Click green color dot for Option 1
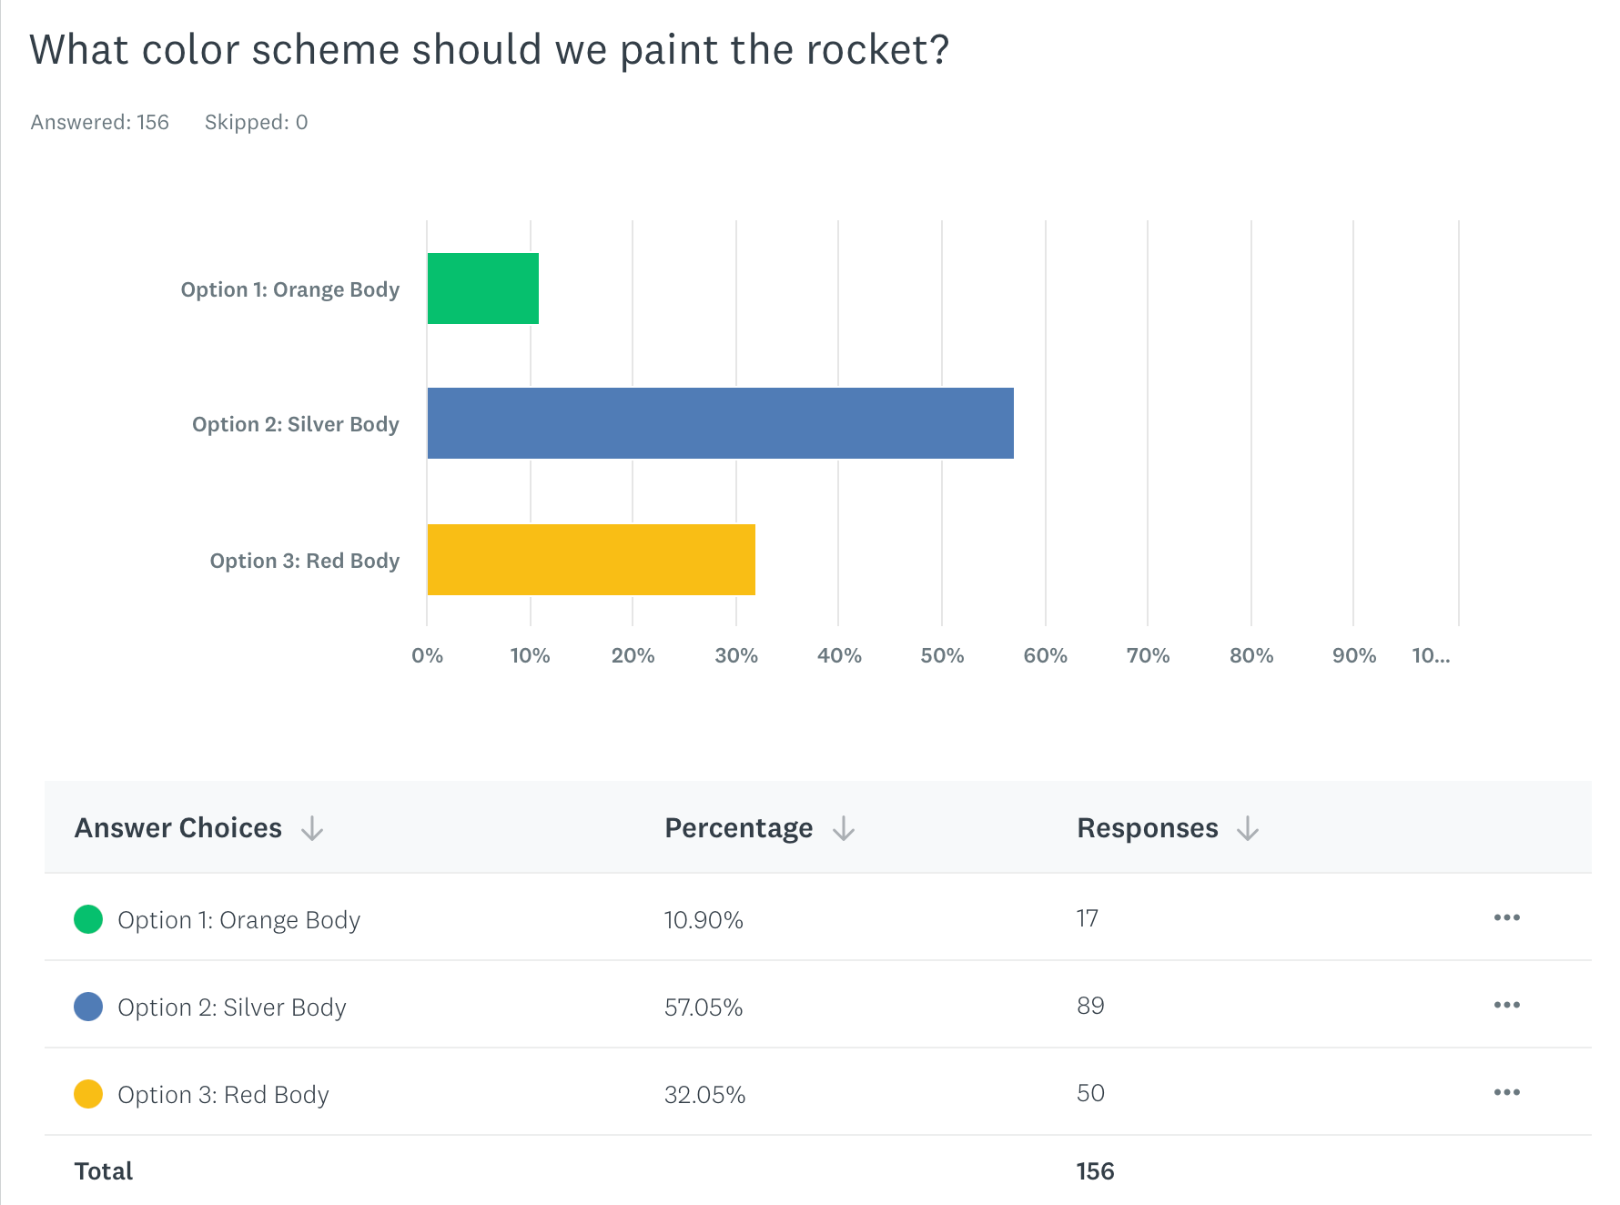The width and height of the screenshot is (1620, 1205). (88, 919)
